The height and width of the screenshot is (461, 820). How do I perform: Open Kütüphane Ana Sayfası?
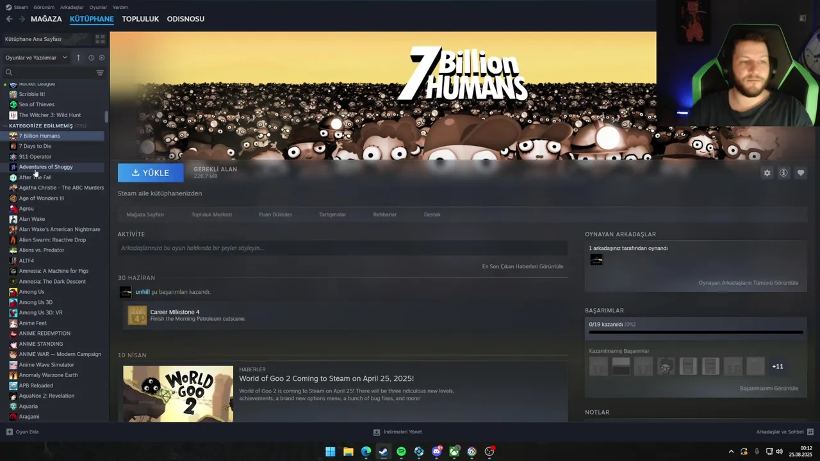click(33, 39)
